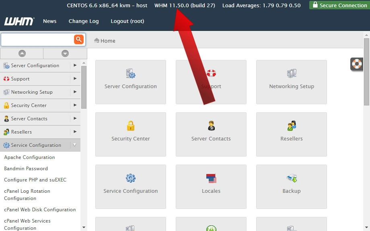Expand the Security Center sidebar arrow

tap(75, 105)
